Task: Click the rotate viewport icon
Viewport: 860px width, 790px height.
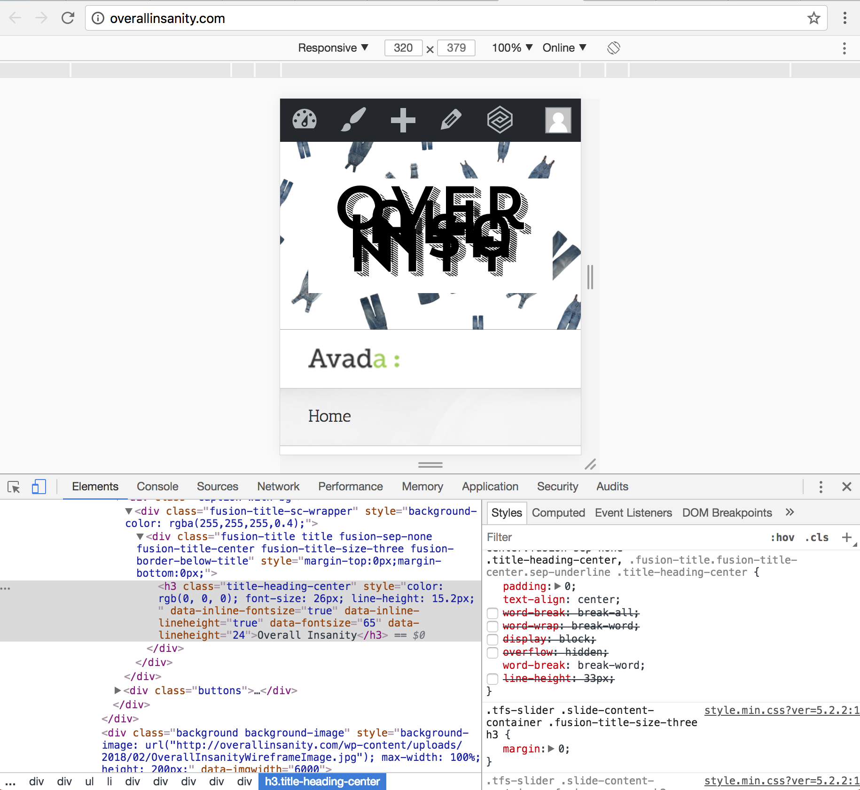Action: coord(613,48)
